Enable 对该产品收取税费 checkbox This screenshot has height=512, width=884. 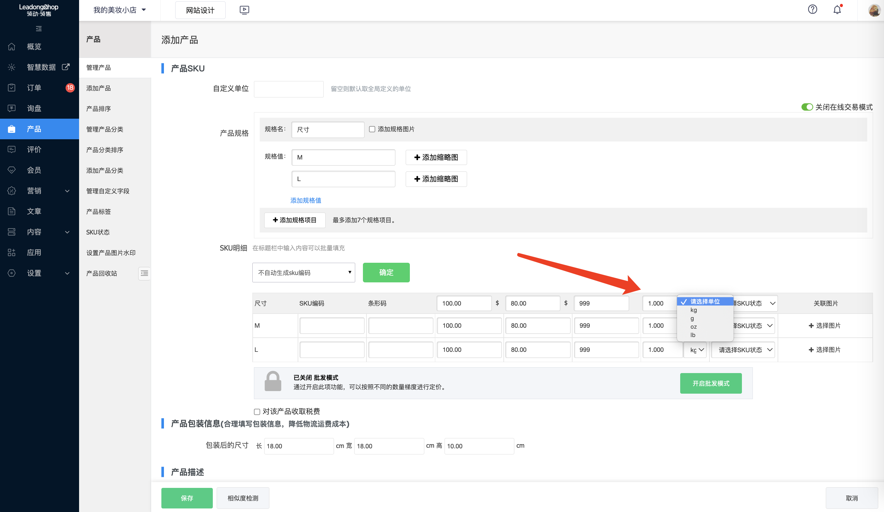257,412
